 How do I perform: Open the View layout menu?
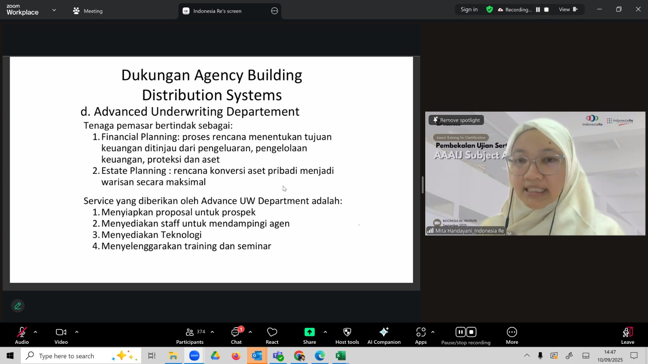click(568, 10)
